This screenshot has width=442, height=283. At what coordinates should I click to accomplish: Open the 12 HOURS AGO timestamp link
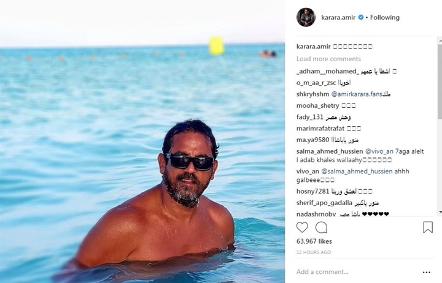[x=314, y=252]
